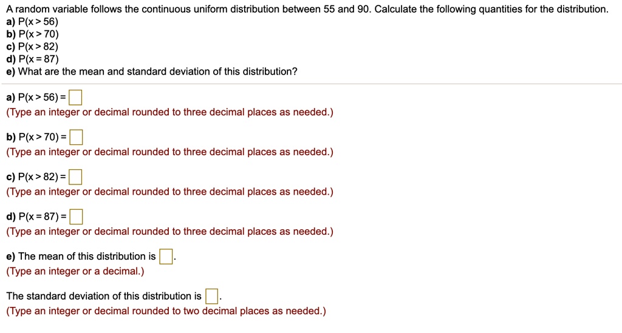
Task: Click "The standard deviation of this distribution is" label
Action: (104, 296)
